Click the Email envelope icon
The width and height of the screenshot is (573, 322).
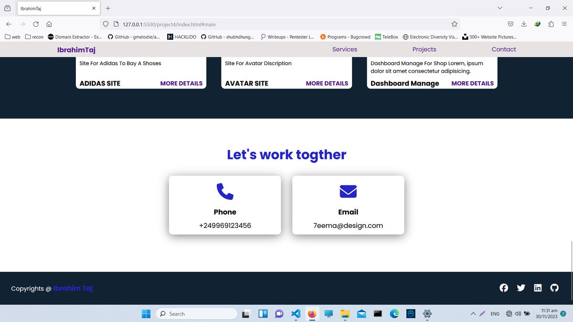tap(348, 191)
